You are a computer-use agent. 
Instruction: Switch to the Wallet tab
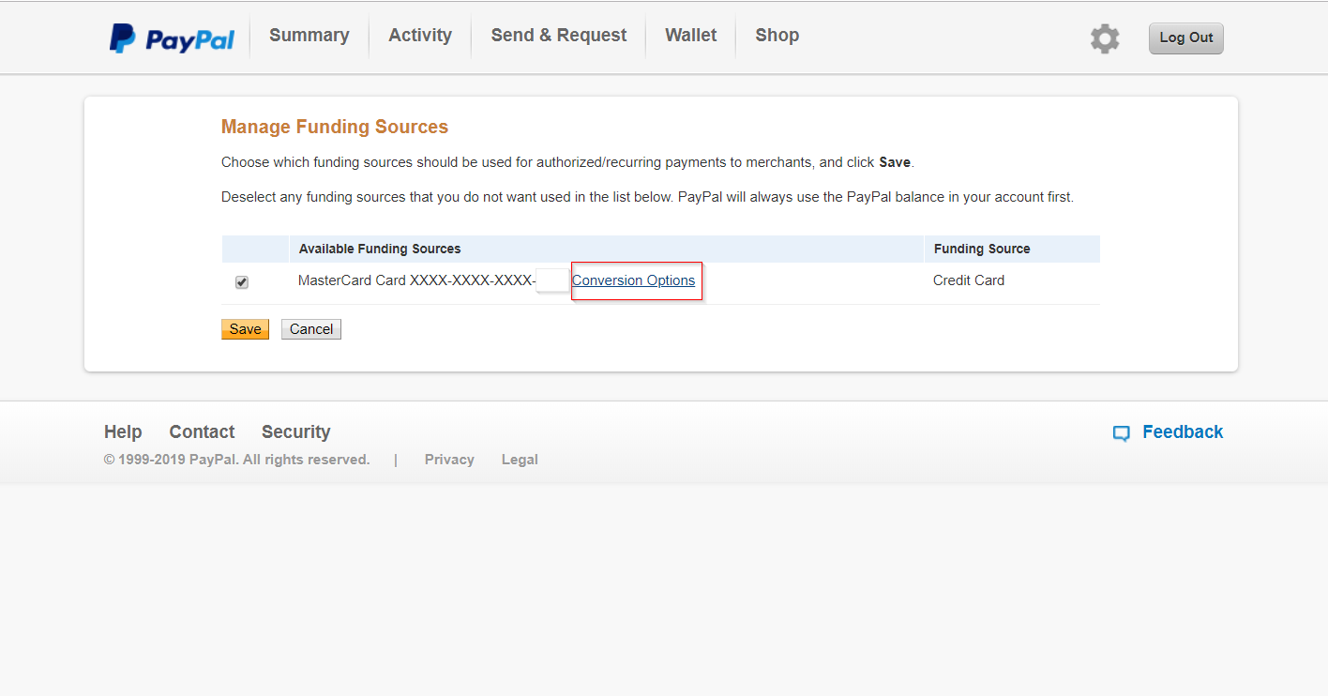(x=691, y=36)
